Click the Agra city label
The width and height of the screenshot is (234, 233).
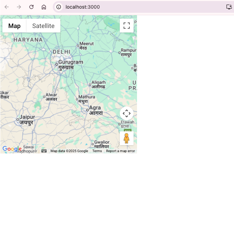coord(96,110)
